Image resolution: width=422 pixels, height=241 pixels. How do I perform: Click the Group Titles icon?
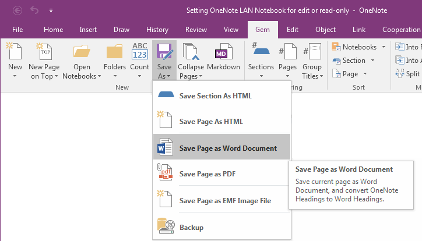[x=312, y=51]
